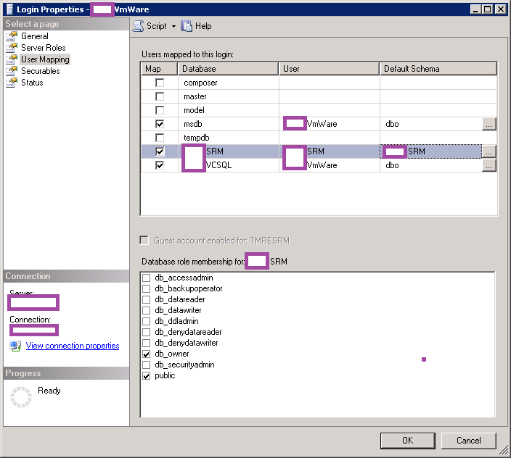Image resolution: width=511 pixels, height=458 pixels.
Task: Select the tempdb database name cell
Action: coord(229,138)
